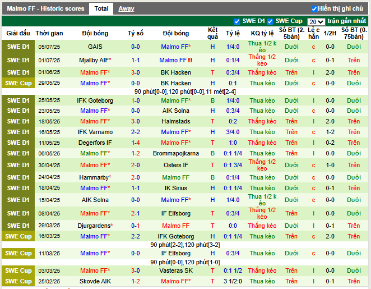
Task: Click the 1/2H column header
Action: pyautogui.click(x=330, y=33)
